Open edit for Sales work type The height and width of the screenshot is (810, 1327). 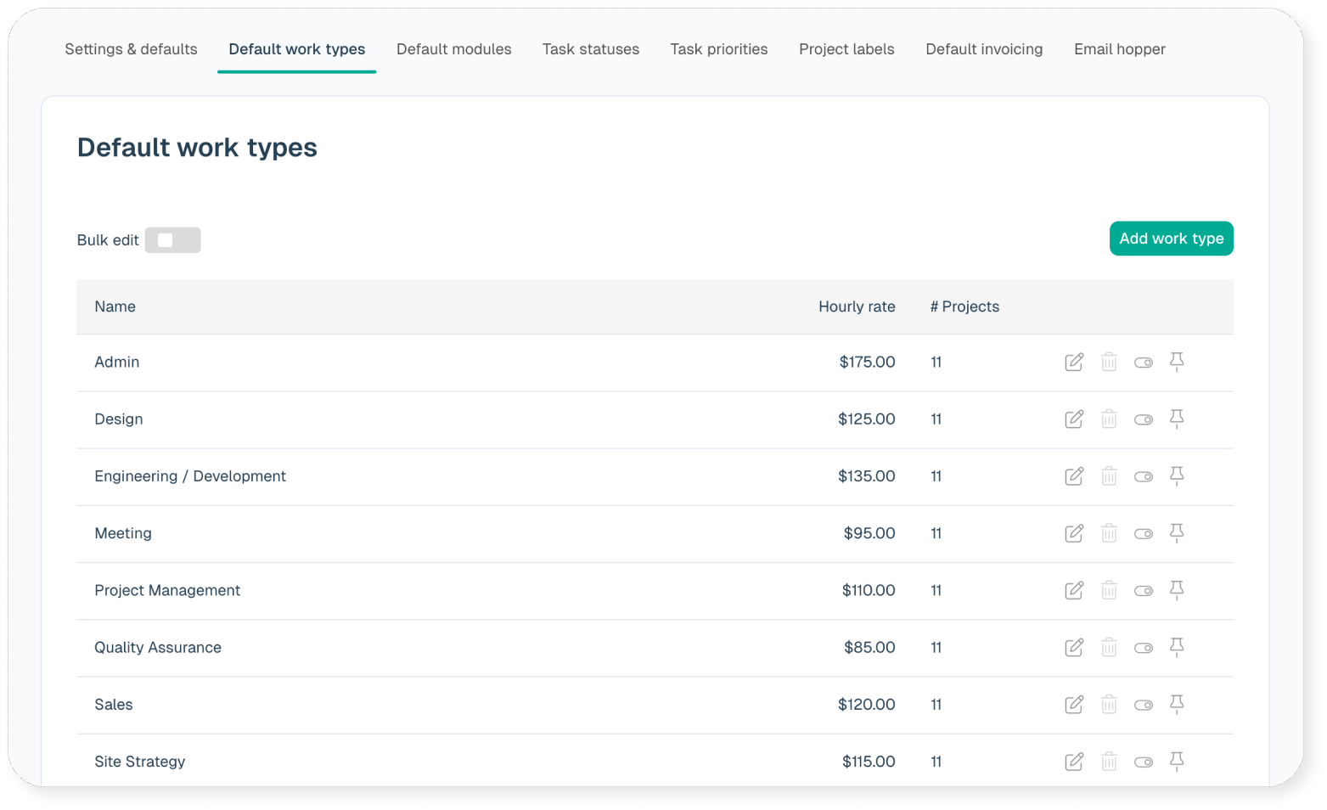click(1073, 705)
